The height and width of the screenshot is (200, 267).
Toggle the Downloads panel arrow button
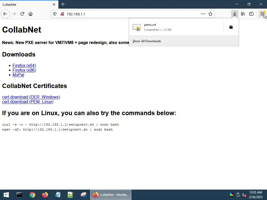(x=234, y=14)
